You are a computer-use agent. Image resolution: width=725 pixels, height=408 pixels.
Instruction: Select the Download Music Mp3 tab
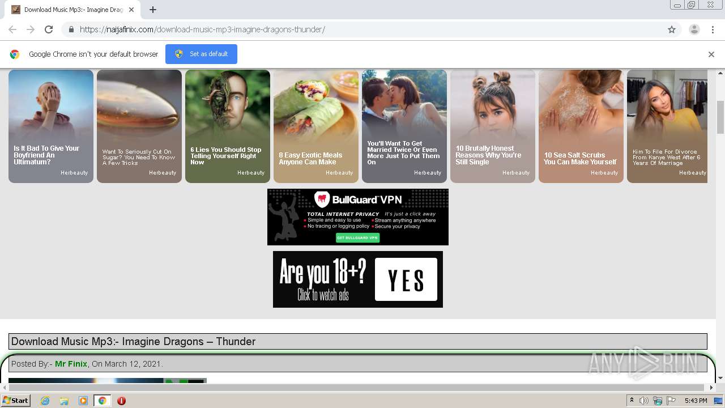click(x=74, y=10)
